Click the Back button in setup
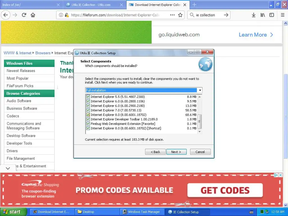 point(155,152)
